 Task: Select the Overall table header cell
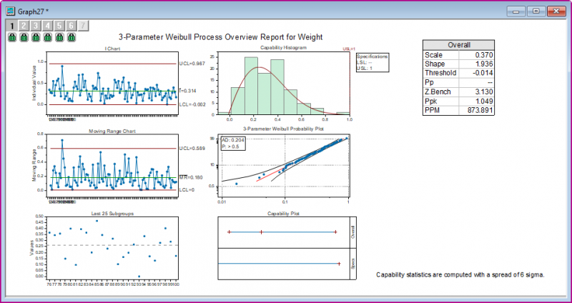[x=458, y=44]
